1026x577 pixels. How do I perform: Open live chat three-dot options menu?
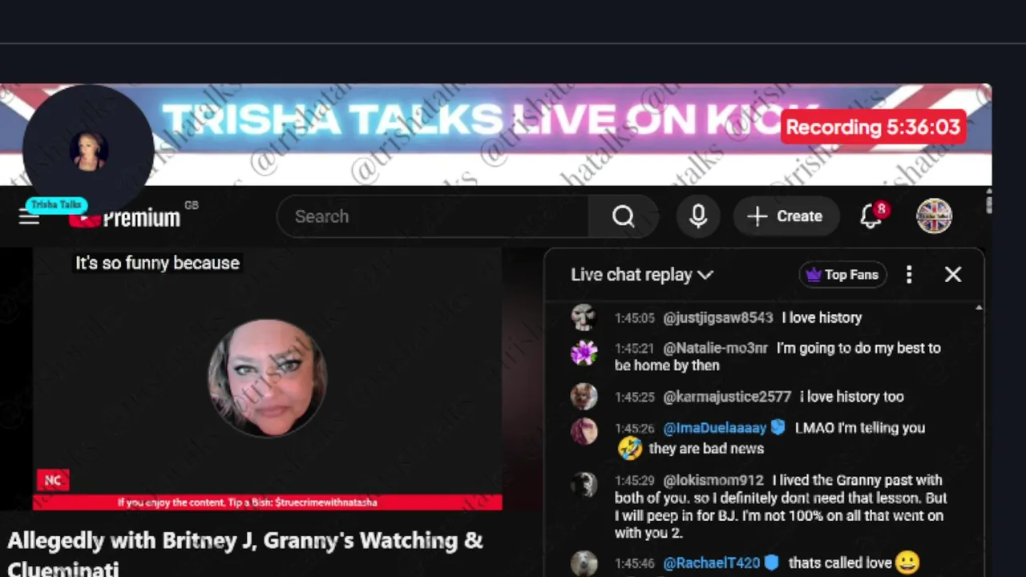(x=909, y=275)
